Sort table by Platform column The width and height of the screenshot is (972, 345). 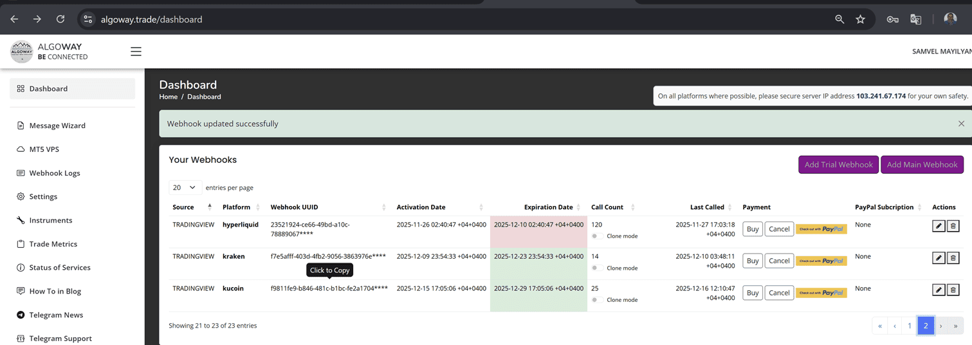[x=241, y=207]
